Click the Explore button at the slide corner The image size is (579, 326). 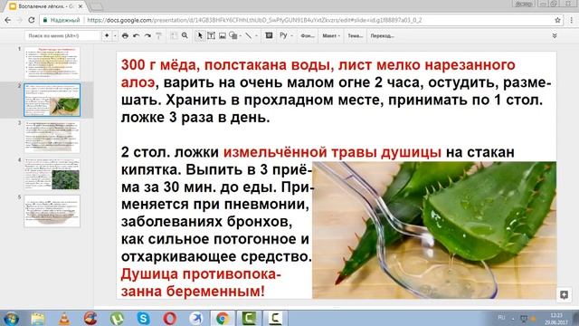pos(564,294)
